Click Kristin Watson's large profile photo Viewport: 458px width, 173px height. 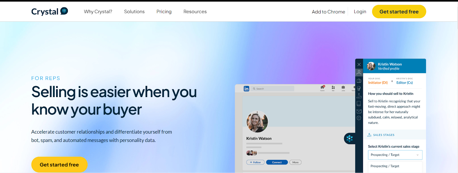[257, 122]
